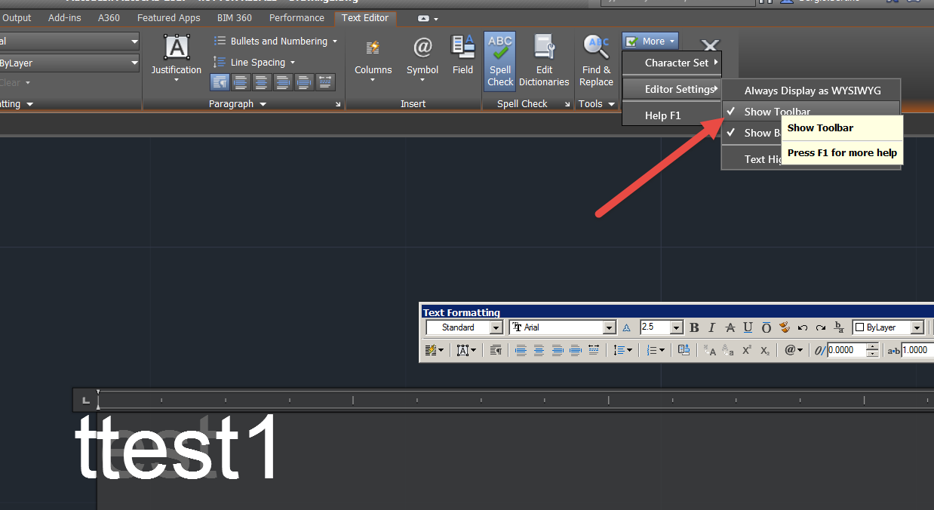Click Undo in the Text Formatting toolbar
The image size is (934, 510).
pyautogui.click(x=802, y=327)
